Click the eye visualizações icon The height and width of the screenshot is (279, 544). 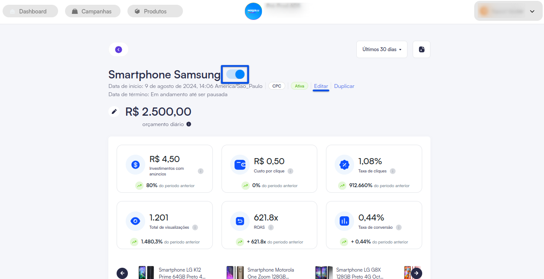tap(135, 221)
